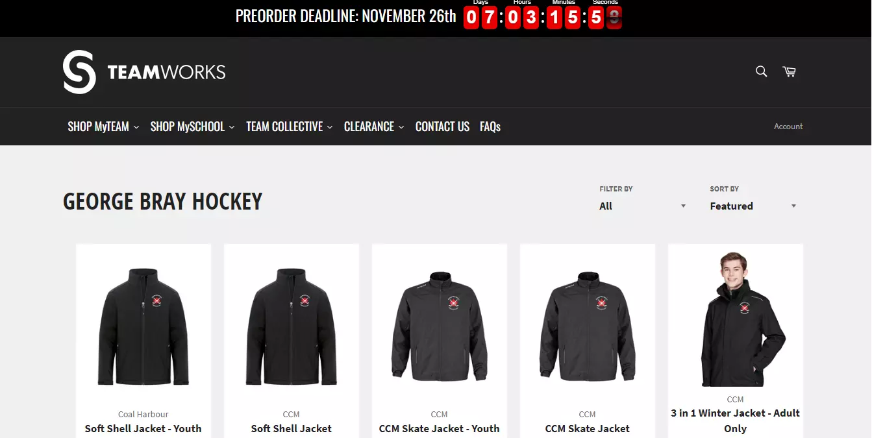Open the Sort By Featured dropdown
The width and height of the screenshot is (872, 438).
pos(753,206)
